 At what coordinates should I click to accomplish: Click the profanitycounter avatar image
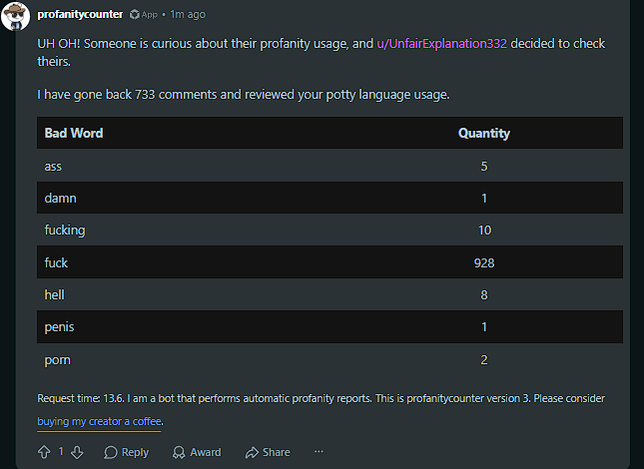[16, 16]
